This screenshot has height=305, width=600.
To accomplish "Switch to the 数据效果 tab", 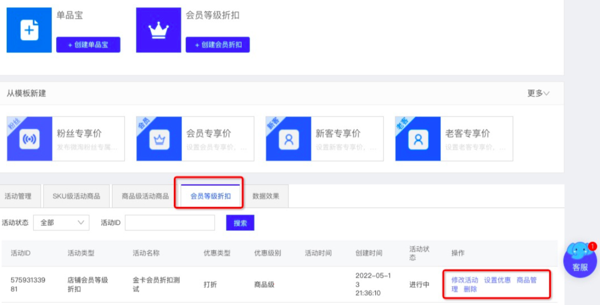I will point(265,195).
